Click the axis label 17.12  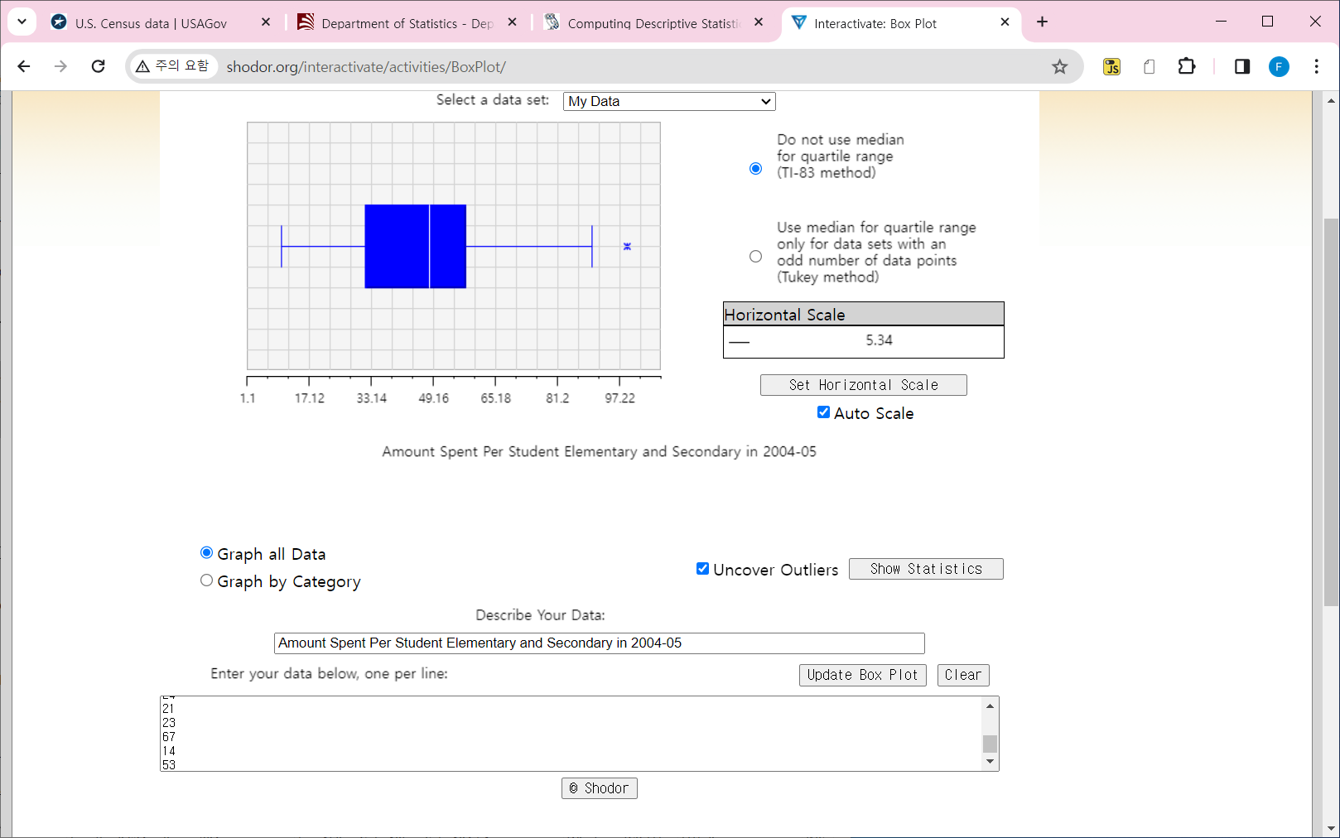point(310,398)
